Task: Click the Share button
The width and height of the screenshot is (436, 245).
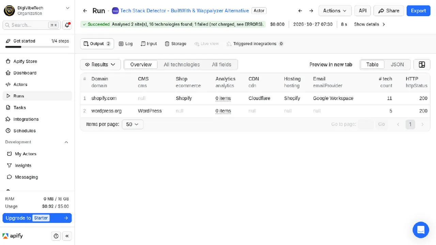Action: pos(389,11)
